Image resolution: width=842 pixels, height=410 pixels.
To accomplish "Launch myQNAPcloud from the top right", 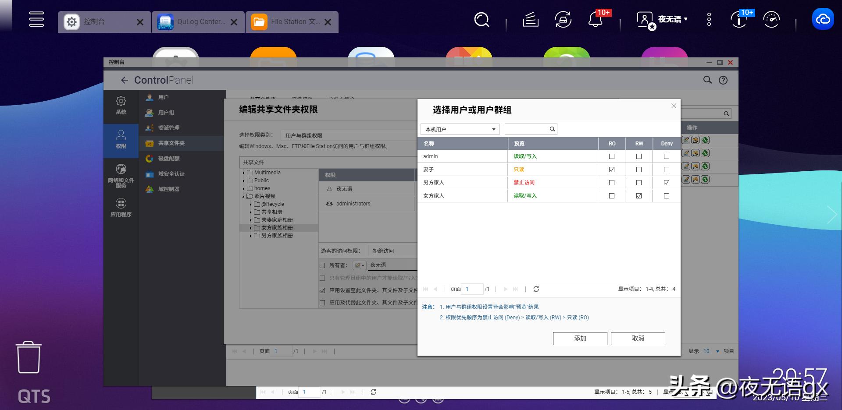I will [823, 19].
